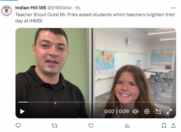This screenshot has width=181, height=132.
Task: Mute the video volume speaker icon
Action: click(136, 111)
